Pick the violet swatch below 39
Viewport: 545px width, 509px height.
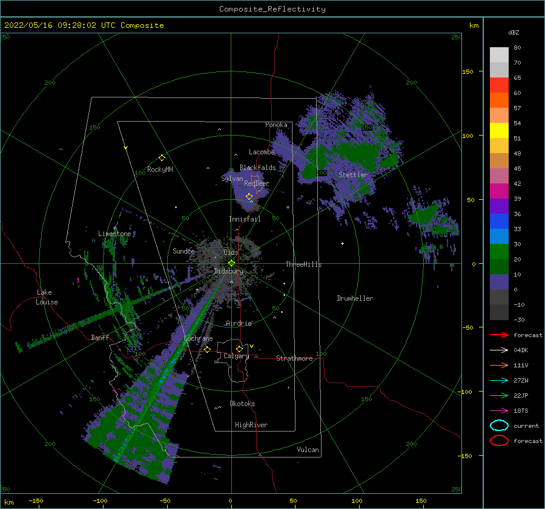click(499, 206)
